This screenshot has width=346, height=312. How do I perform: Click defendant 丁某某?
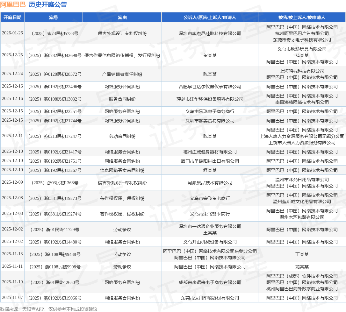(302, 254)
